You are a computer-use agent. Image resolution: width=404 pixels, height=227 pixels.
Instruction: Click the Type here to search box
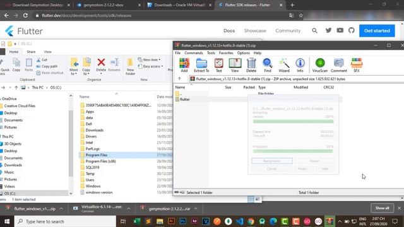coord(65,221)
